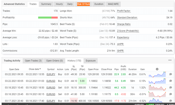This screenshot has height=105, width=175.
Task: Sort history by Symbol column
Action: (51, 69)
